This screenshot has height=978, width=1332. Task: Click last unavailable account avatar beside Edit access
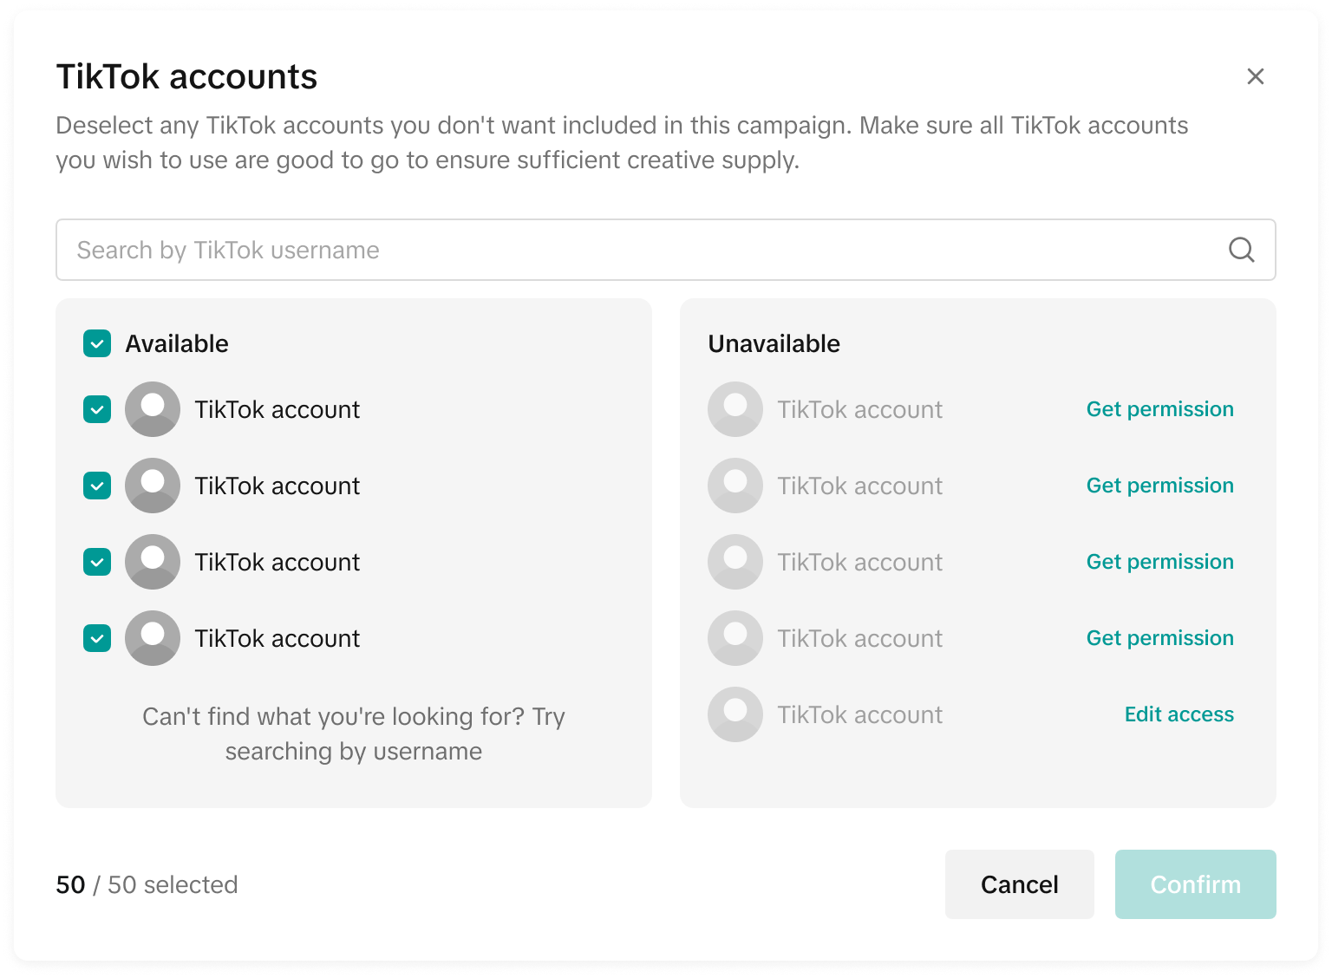pos(735,714)
